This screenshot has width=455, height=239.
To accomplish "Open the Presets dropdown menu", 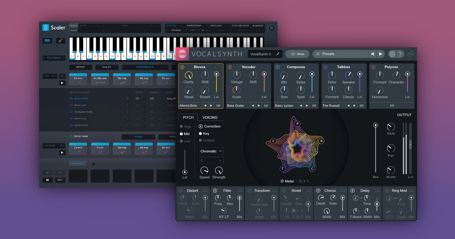I will [340, 54].
